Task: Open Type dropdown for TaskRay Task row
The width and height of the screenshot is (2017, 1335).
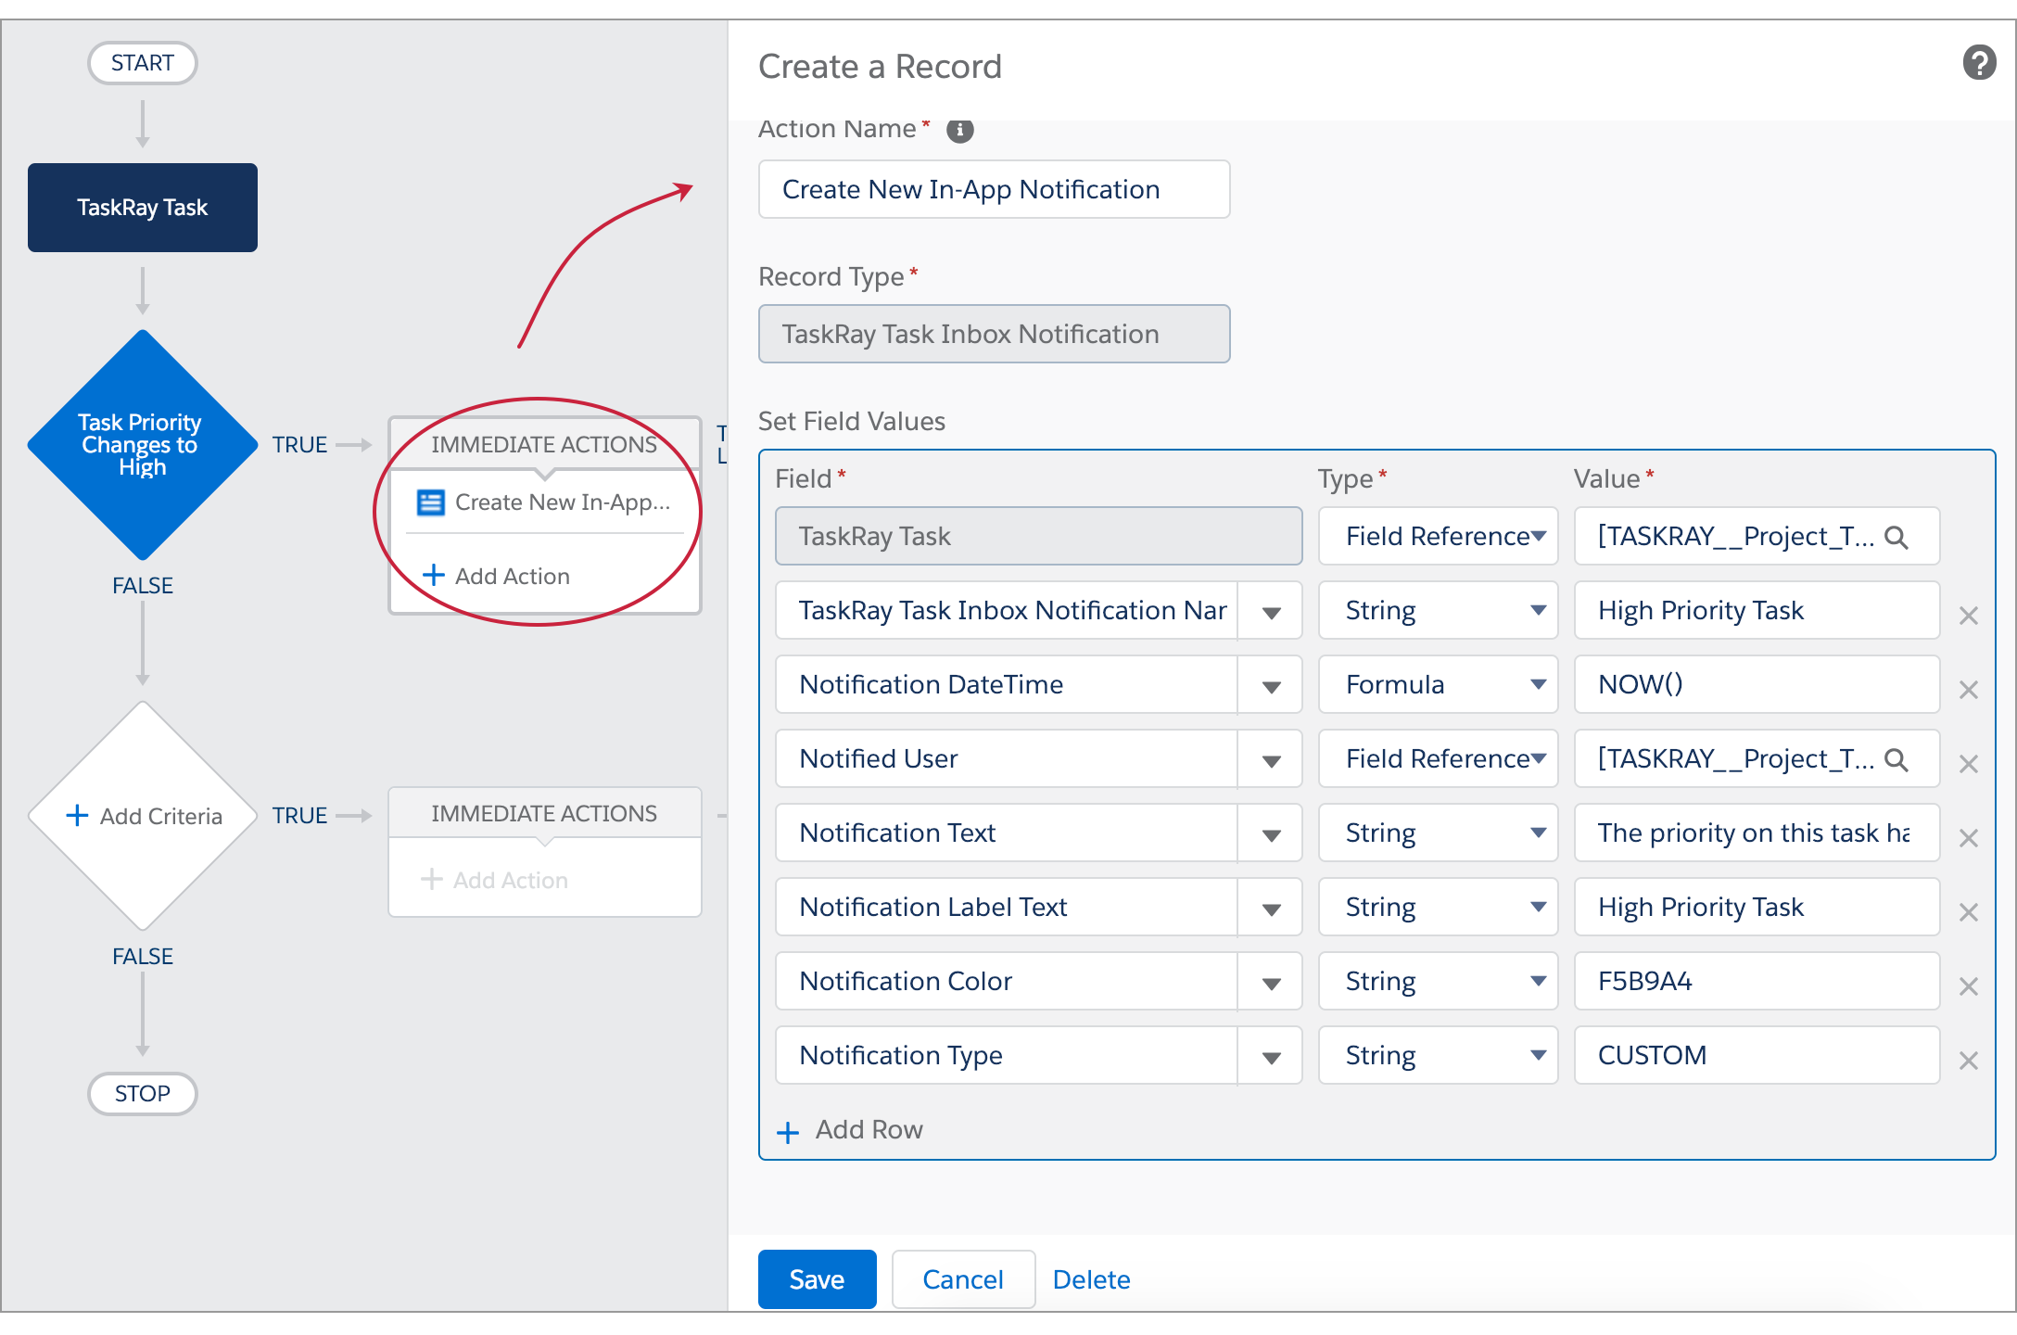Action: coord(1439,536)
